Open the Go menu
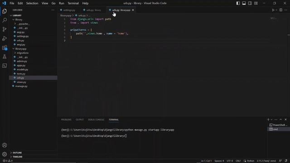Viewport: 290px width, 163px height. (x=53, y=3)
